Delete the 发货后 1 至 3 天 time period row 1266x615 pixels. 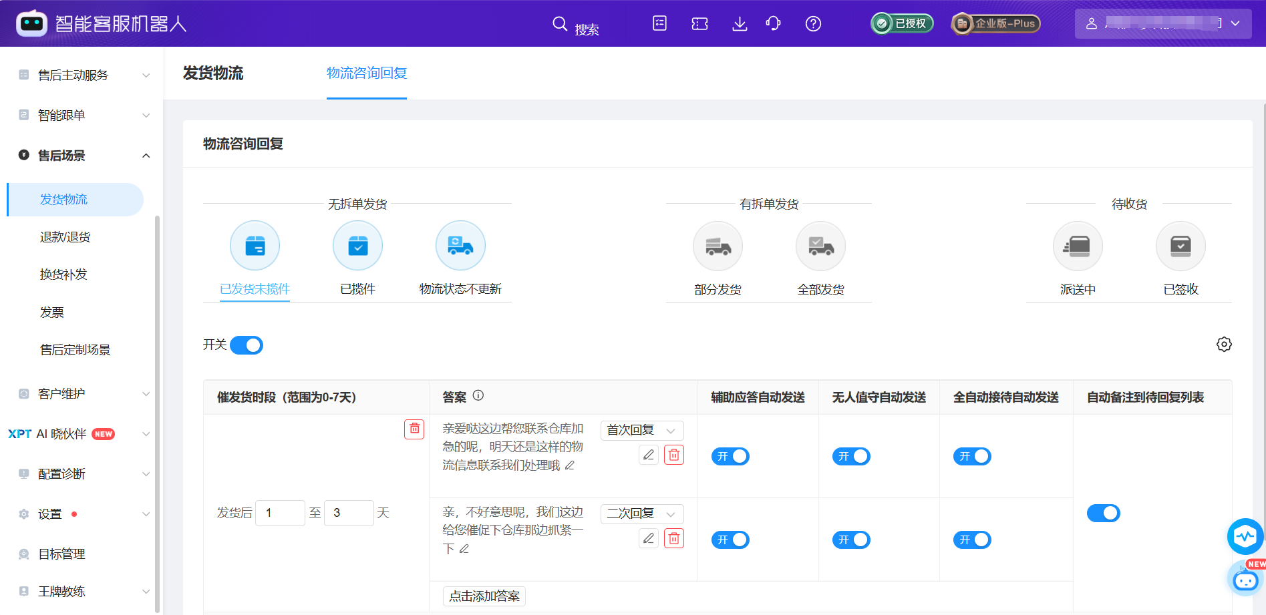click(x=414, y=429)
